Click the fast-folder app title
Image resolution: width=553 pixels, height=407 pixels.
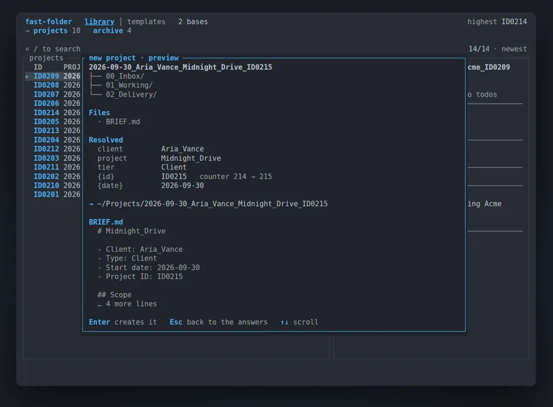[x=48, y=22]
